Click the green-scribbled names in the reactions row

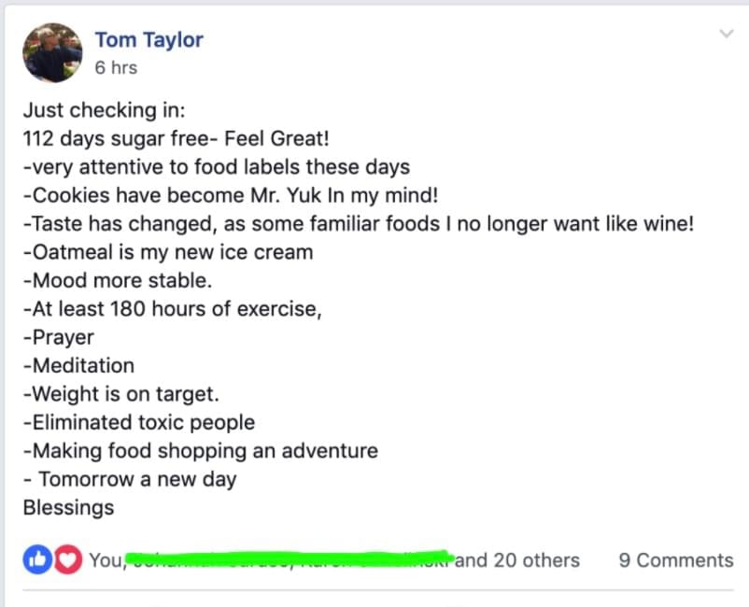(289, 559)
